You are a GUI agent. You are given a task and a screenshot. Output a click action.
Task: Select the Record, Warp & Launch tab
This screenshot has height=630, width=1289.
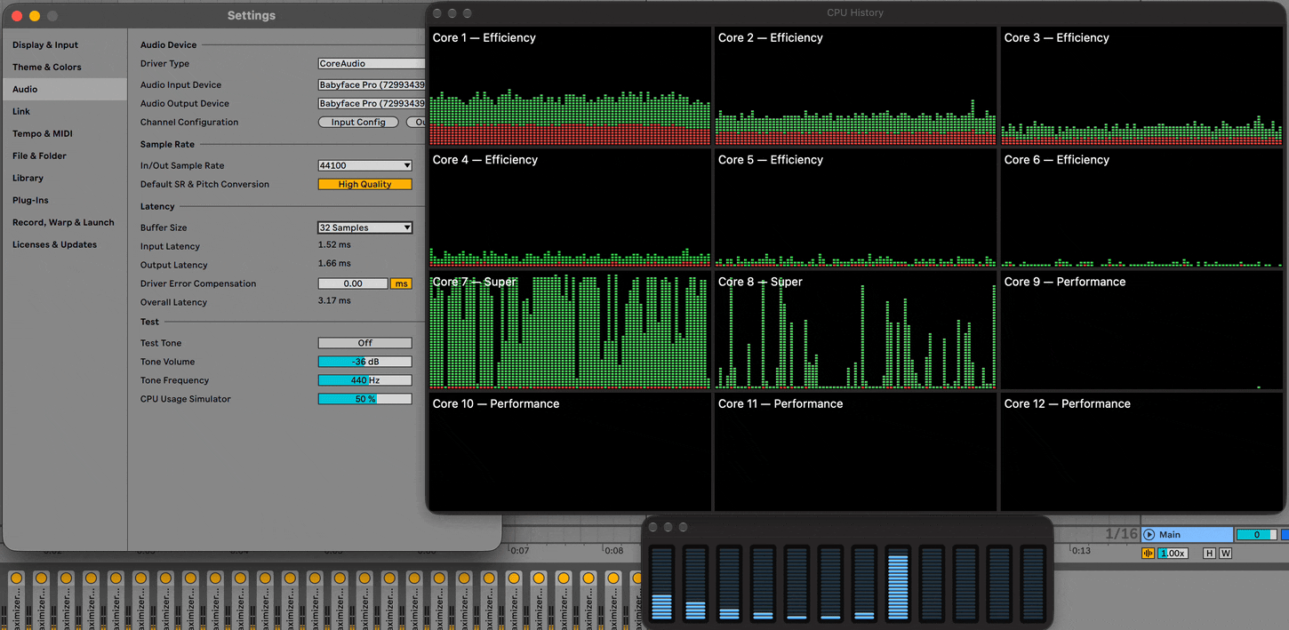[64, 222]
